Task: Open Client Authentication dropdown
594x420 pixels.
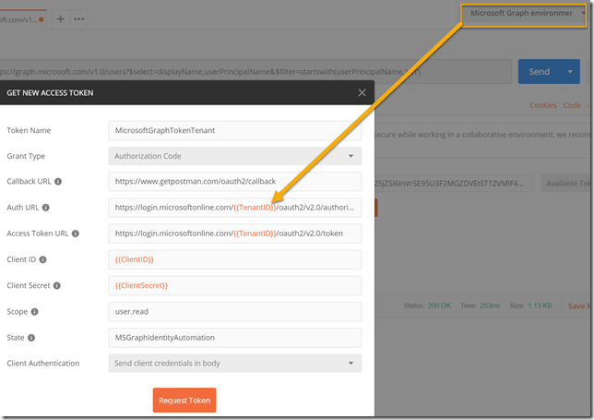Action: 235,363
